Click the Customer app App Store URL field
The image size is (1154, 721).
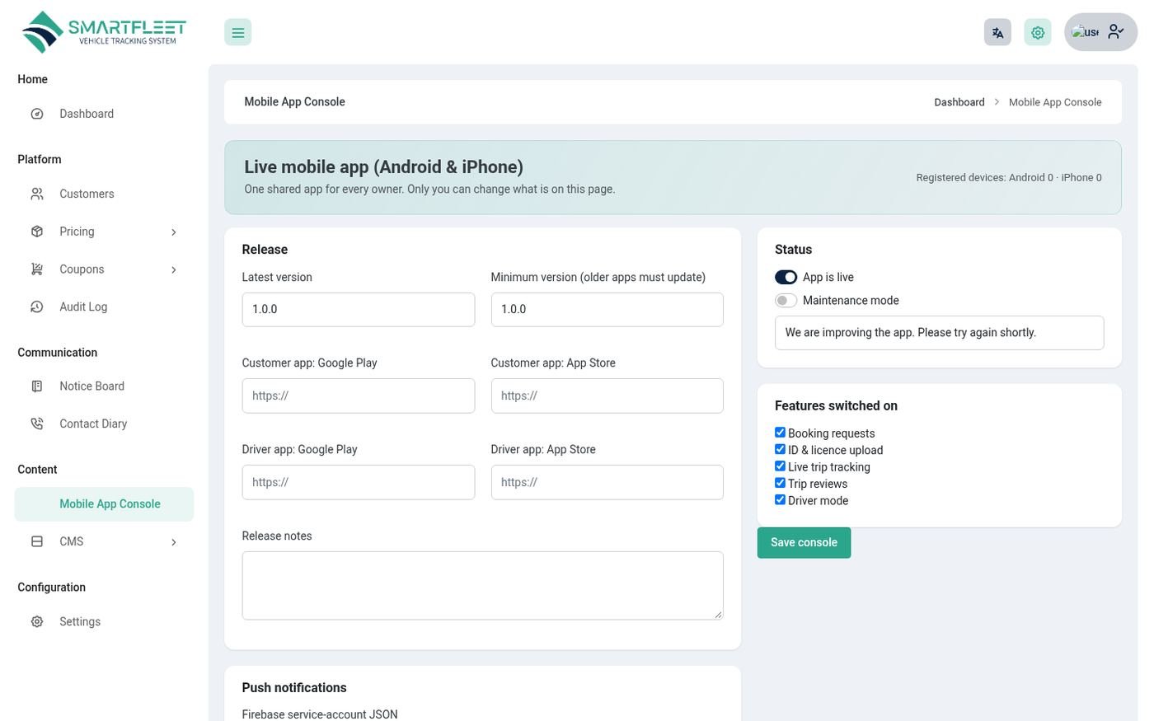(x=607, y=396)
